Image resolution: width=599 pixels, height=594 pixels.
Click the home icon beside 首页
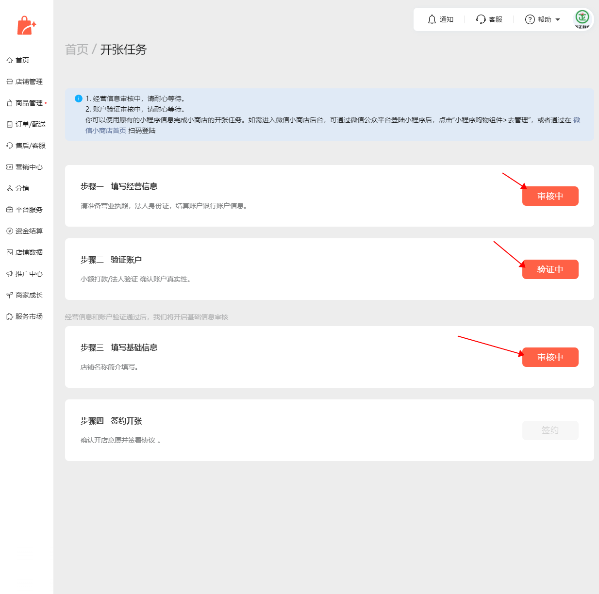10,60
